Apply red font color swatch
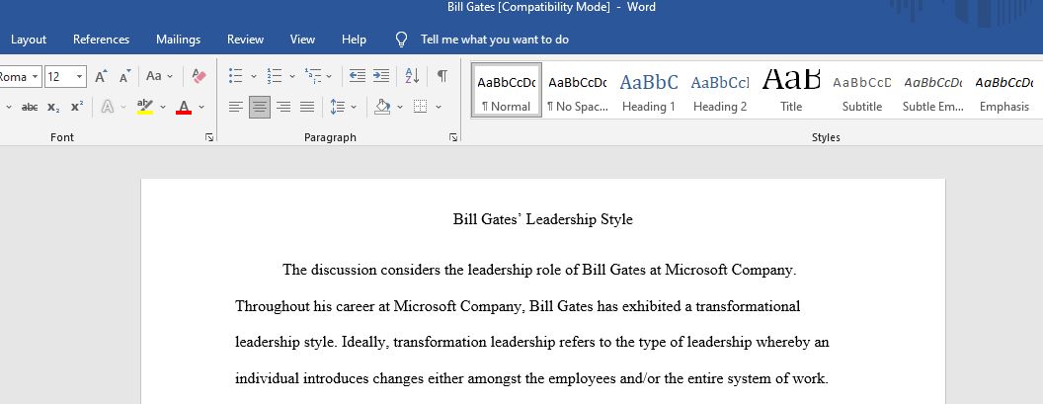Image resolution: width=1043 pixels, height=404 pixels. pyautogui.click(x=185, y=107)
